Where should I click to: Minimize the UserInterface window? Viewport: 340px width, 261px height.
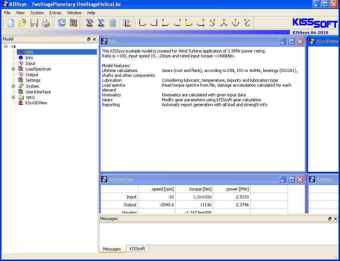[283, 179]
